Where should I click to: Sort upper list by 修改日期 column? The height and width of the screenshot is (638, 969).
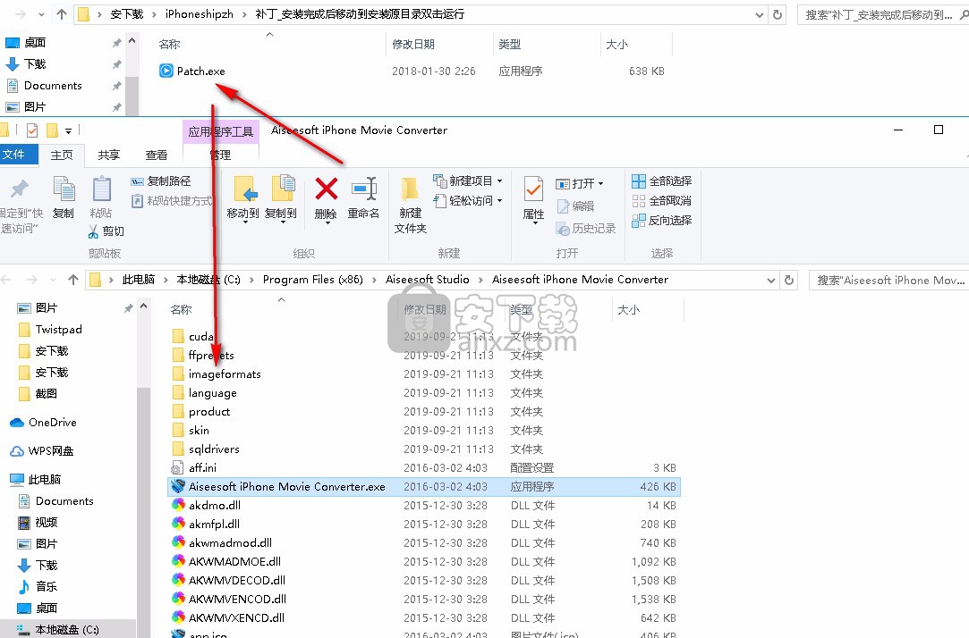[x=412, y=45]
